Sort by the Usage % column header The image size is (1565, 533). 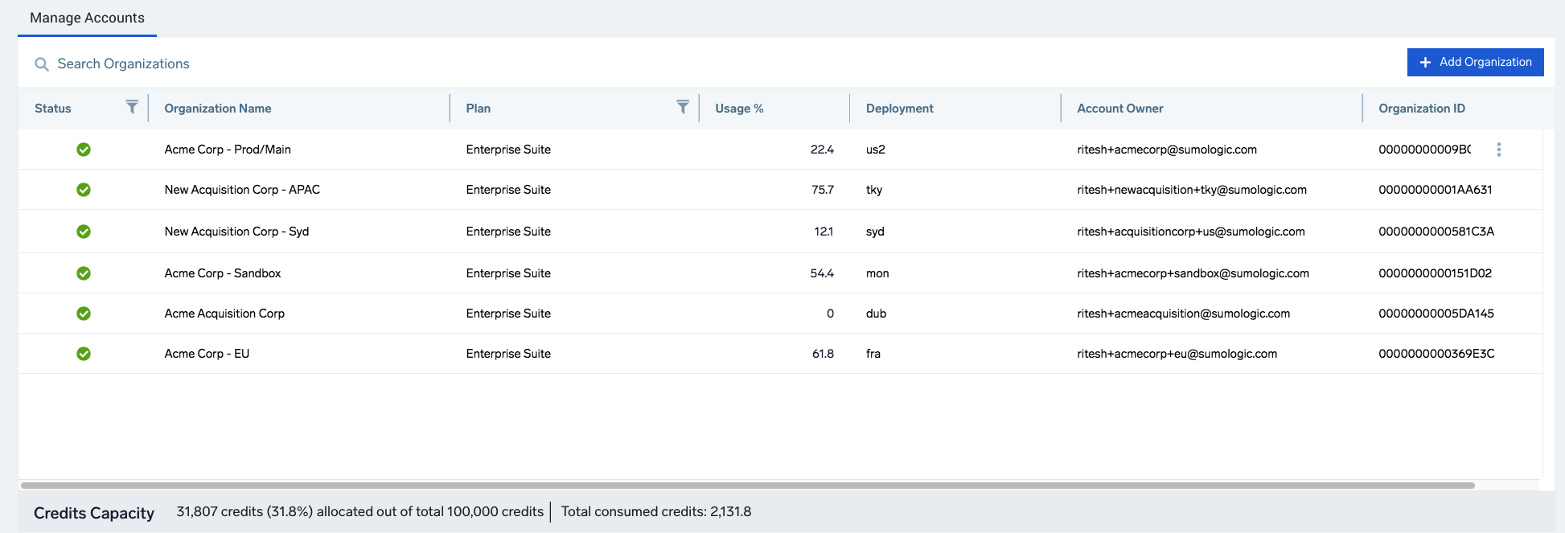[x=739, y=109]
